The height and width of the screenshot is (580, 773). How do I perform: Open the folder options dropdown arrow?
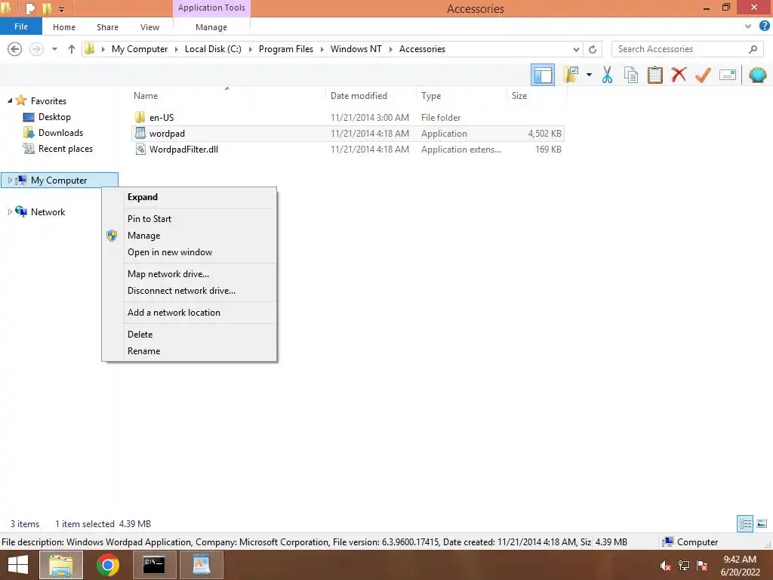pos(589,75)
